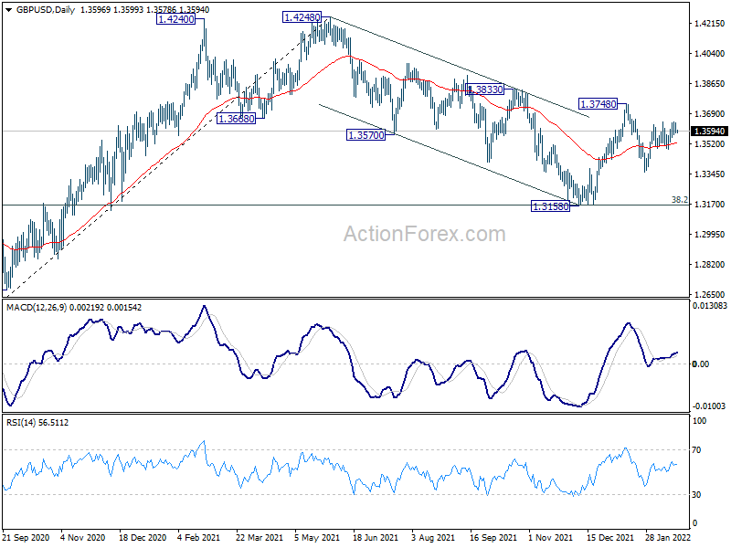Click the 18 Jun 2021 date label
The image size is (731, 548).
point(376,538)
